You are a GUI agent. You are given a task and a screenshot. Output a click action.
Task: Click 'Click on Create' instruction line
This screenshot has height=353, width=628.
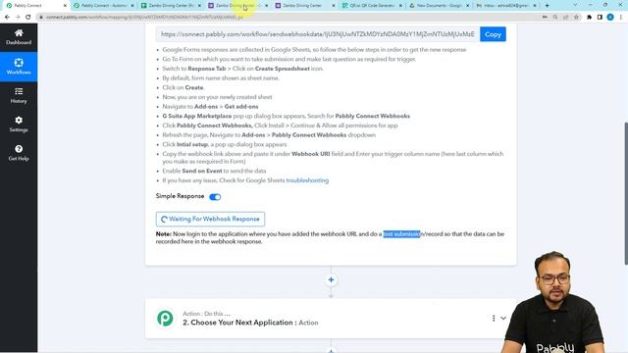(x=183, y=87)
